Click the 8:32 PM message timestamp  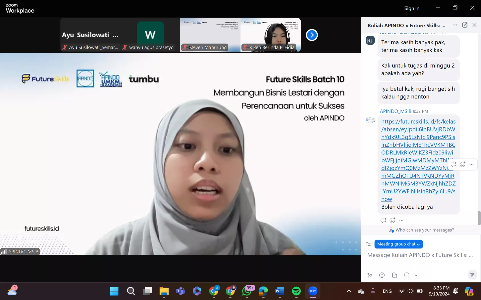421,111
